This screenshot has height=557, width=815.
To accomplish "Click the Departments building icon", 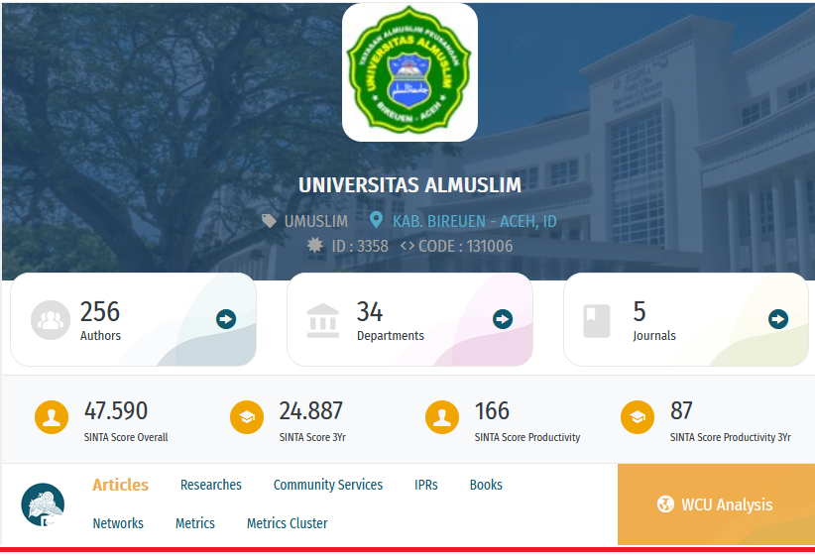I will [x=323, y=320].
